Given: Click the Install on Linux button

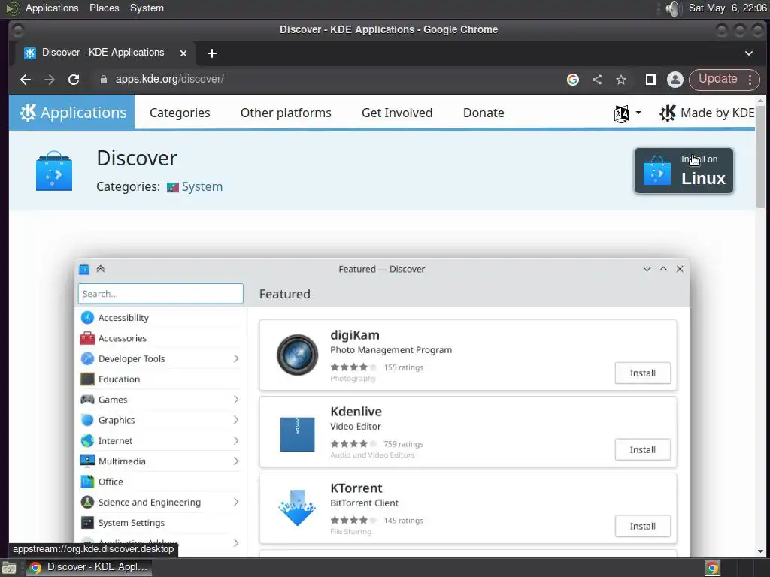Looking at the screenshot, I should (684, 171).
